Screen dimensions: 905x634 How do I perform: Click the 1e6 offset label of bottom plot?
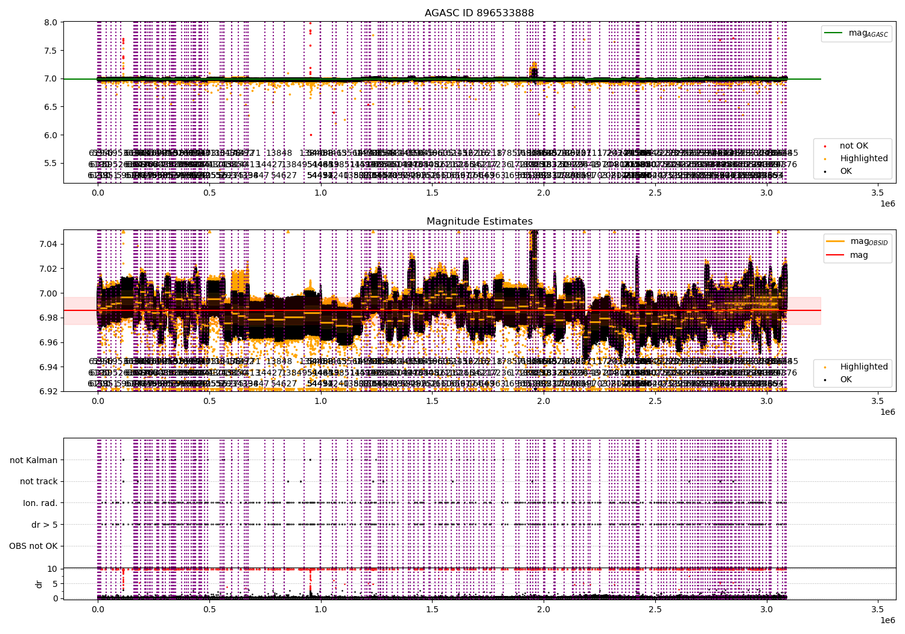point(888,620)
